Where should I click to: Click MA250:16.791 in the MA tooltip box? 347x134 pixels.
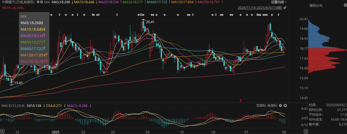coord(34,61)
